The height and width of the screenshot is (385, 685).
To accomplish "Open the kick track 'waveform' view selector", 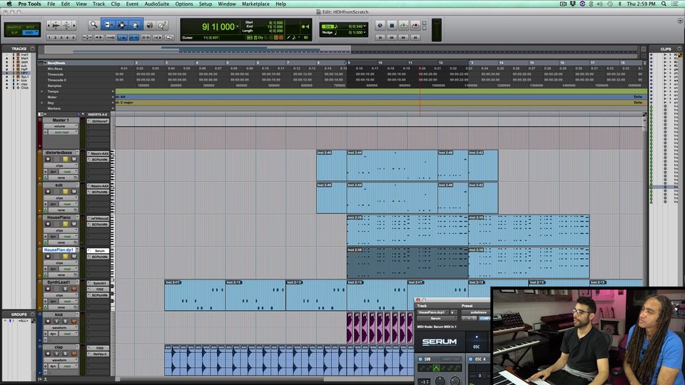I will tap(60, 327).
